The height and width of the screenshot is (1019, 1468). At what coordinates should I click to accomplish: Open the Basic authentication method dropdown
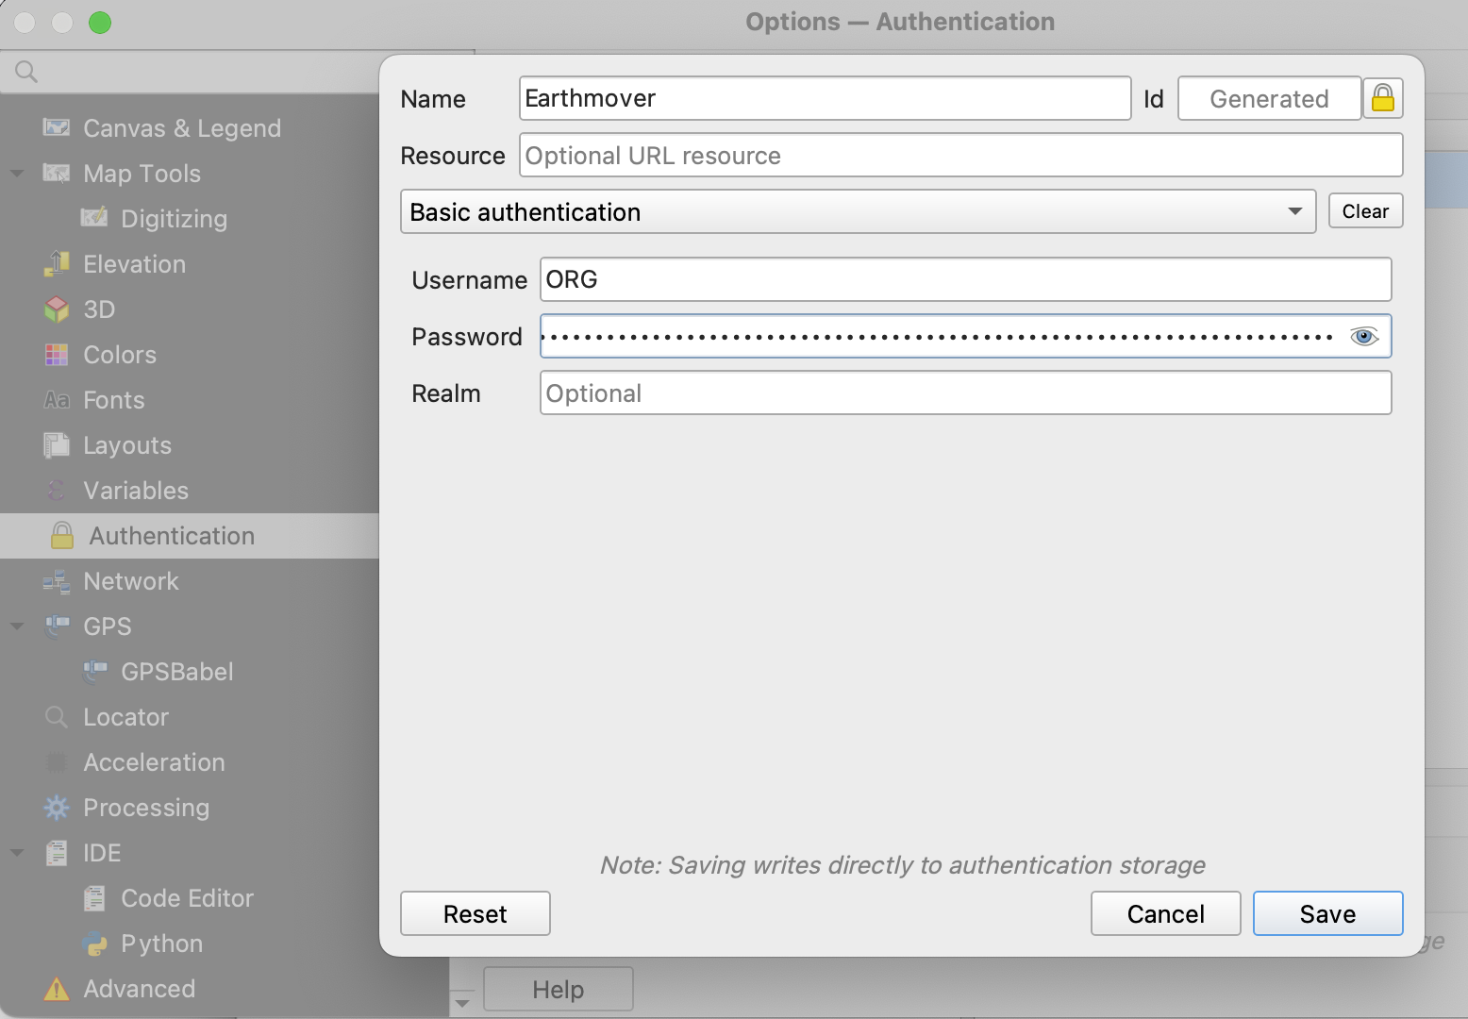[857, 212]
